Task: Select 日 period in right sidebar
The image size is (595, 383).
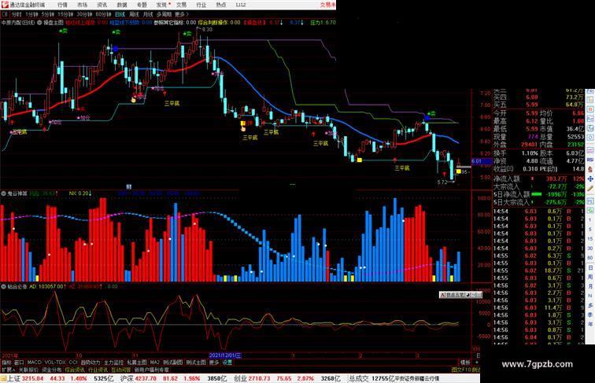Action: (x=590, y=267)
